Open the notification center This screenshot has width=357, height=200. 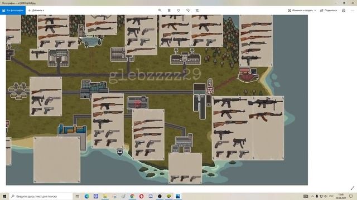click(351, 196)
